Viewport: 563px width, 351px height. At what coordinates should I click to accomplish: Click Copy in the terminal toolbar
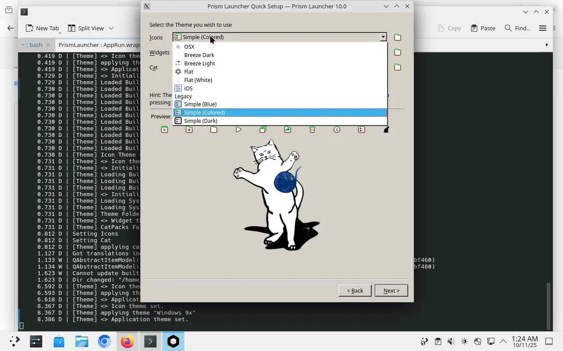point(449,28)
